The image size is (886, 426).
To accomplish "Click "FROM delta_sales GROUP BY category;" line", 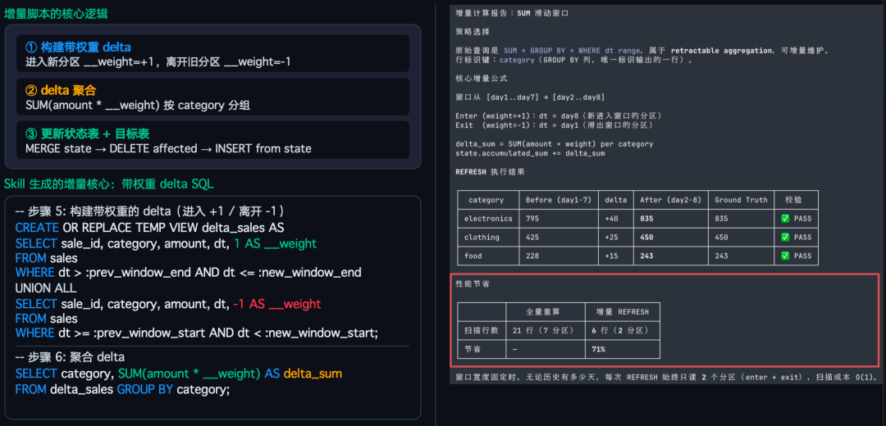I will click(x=122, y=389).
